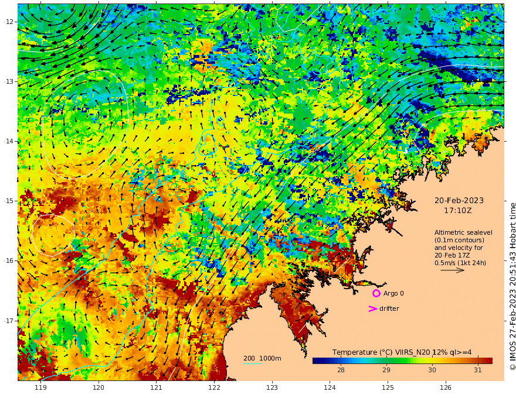
Task: Click the longitude axis label 119
Action: [x=40, y=387]
